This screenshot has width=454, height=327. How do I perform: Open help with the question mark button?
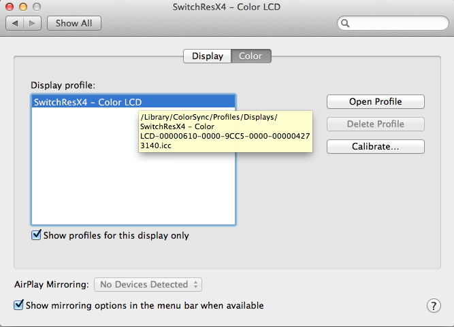point(434,306)
